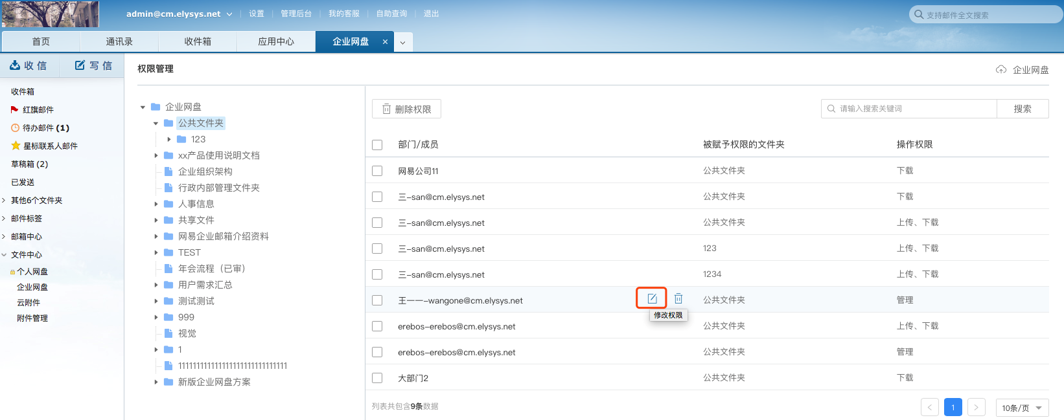Screen dimensions: 1064x420
Task: Click the trash icon in the wangone row
Action: pyautogui.click(x=678, y=298)
